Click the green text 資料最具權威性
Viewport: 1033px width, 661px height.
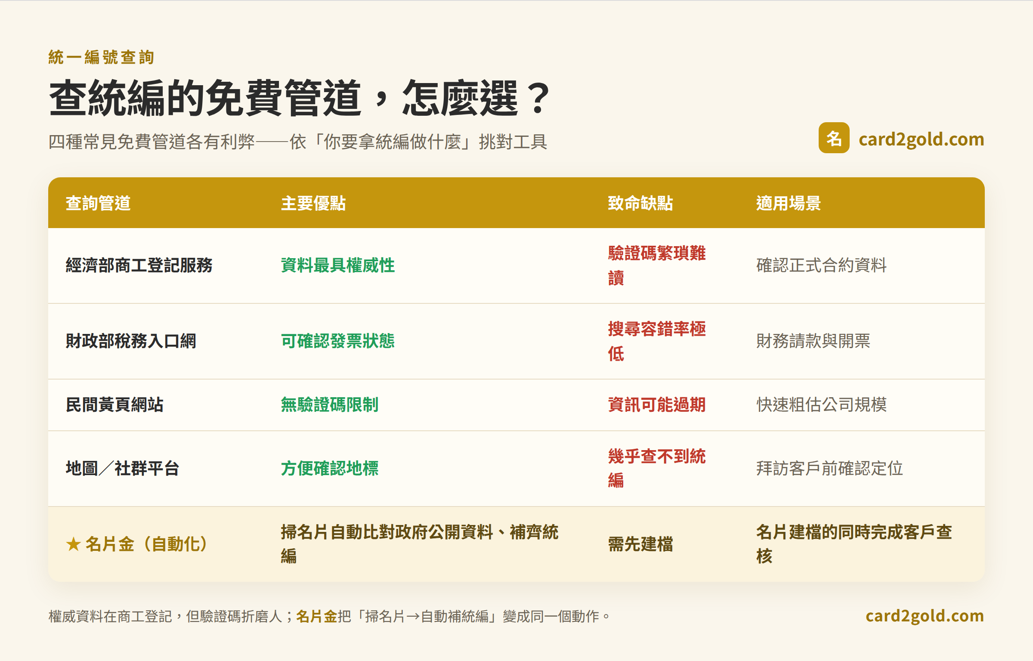pyautogui.click(x=338, y=265)
